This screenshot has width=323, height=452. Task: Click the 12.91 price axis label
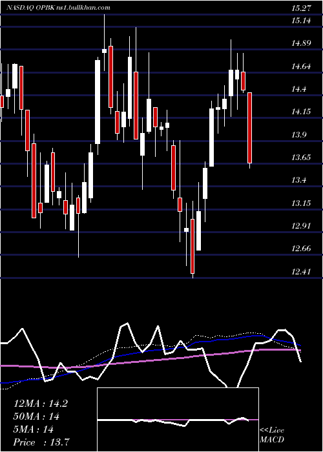click(301, 226)
